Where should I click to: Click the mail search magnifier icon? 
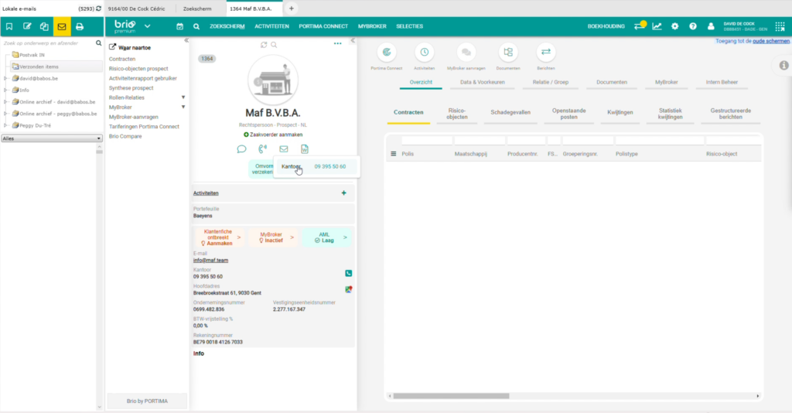(98, 43)
